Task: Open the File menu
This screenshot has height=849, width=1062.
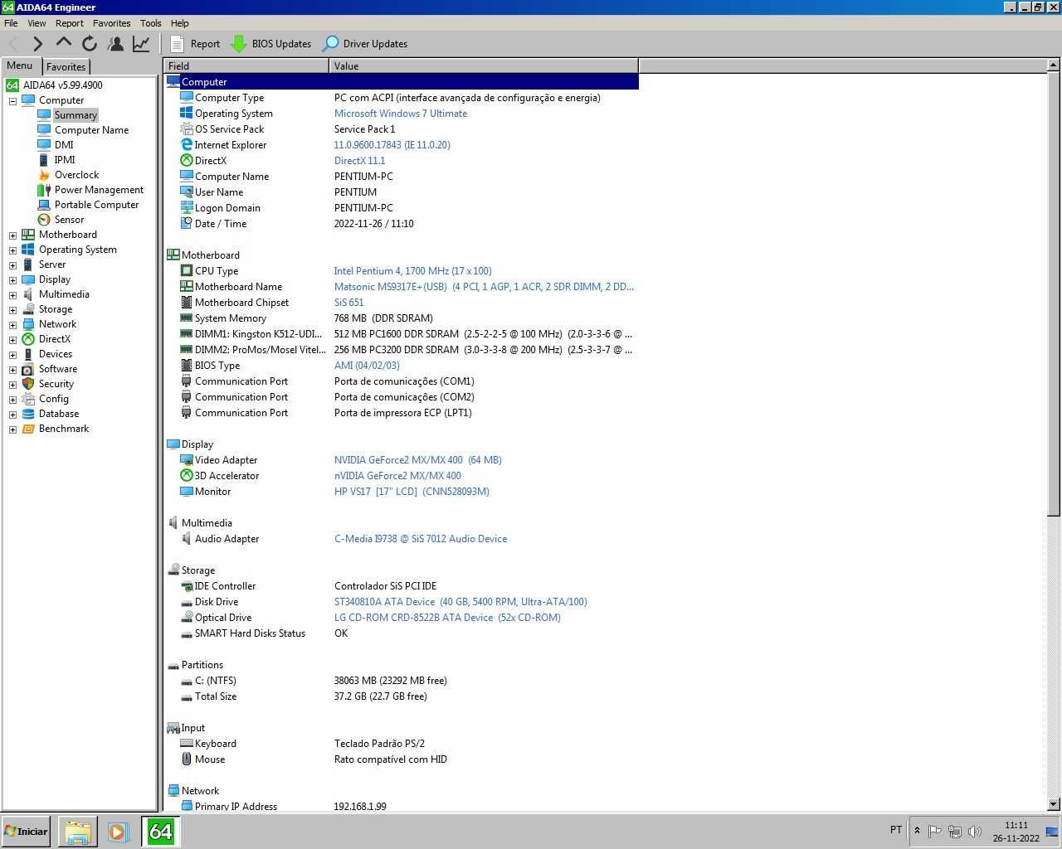Action: 11,23
